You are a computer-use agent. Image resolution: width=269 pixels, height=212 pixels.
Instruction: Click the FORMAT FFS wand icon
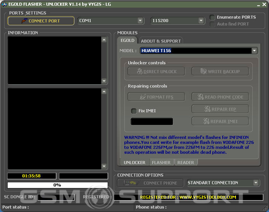pyautogui.click(x=143, y=97)
